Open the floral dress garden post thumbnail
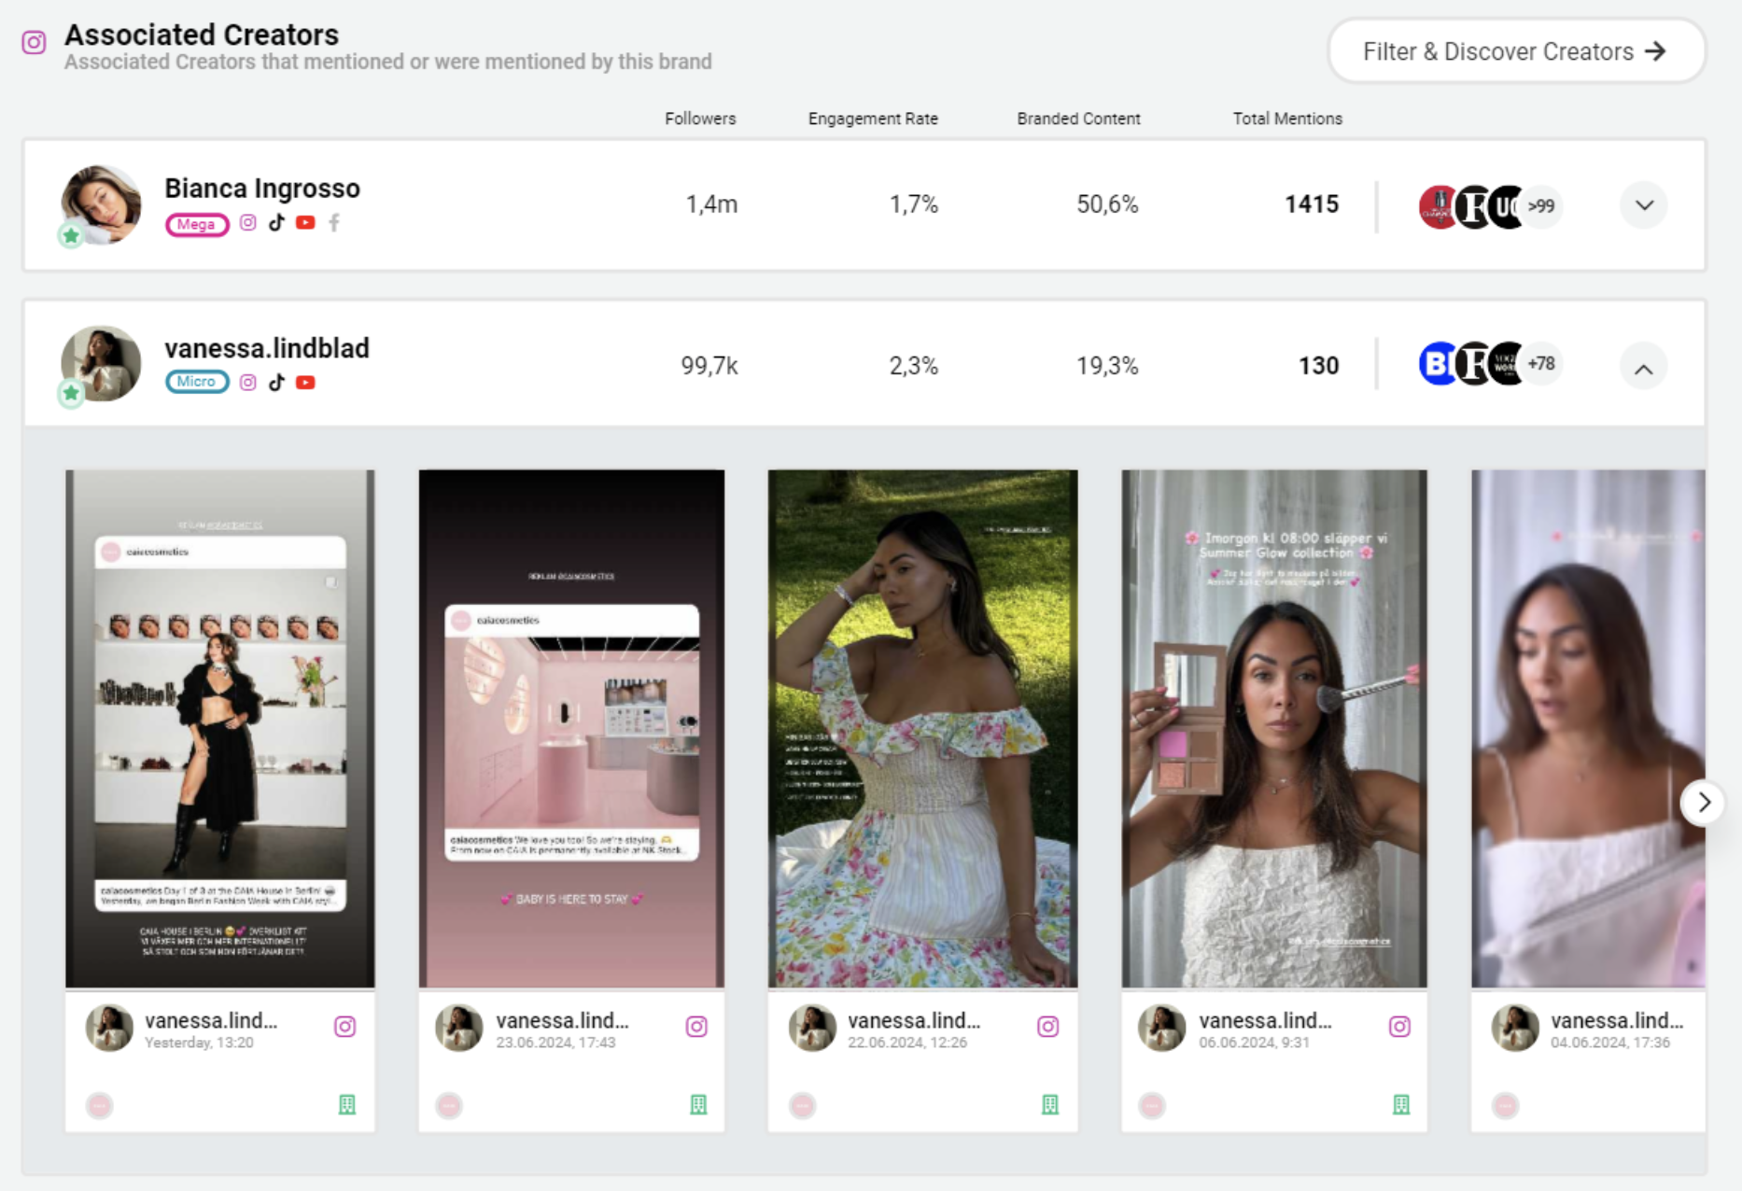This screenshot has height=1191, width=1742. (x=922, y=728)
